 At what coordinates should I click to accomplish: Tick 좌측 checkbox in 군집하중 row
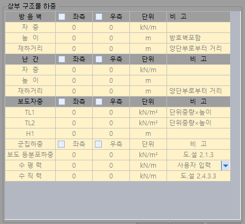(61, 144)
